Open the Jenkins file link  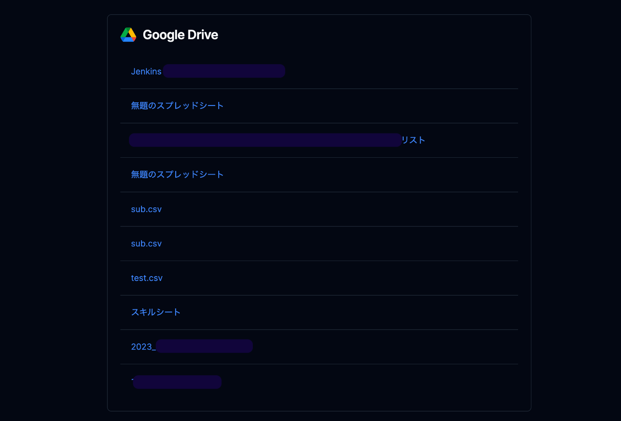click(x=208, y=71)
